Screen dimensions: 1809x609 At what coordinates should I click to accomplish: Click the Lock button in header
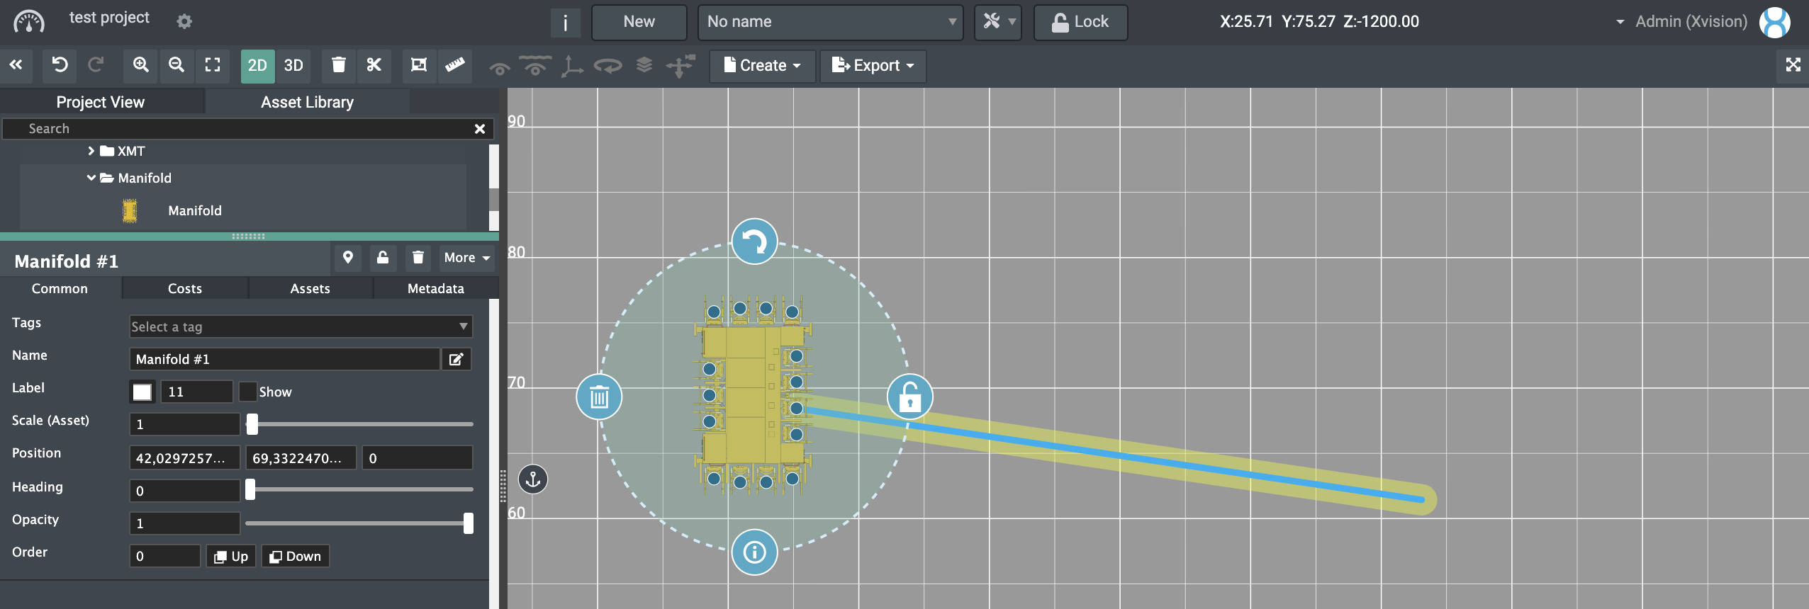[x=1080, y=22]
